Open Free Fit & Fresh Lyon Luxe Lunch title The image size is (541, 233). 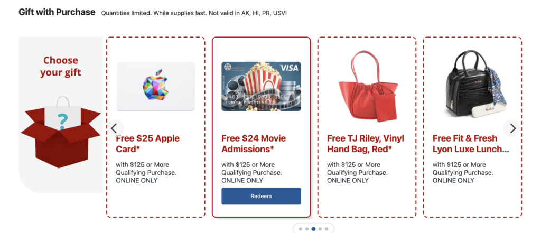471,144
